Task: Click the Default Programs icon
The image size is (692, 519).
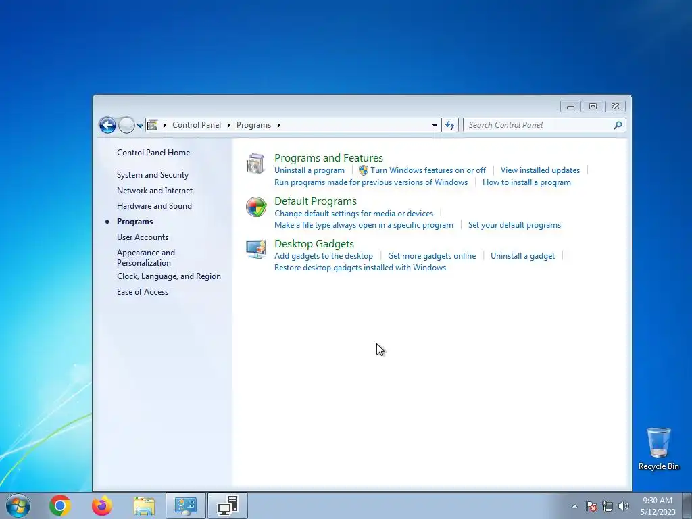Action: [256, 207]
